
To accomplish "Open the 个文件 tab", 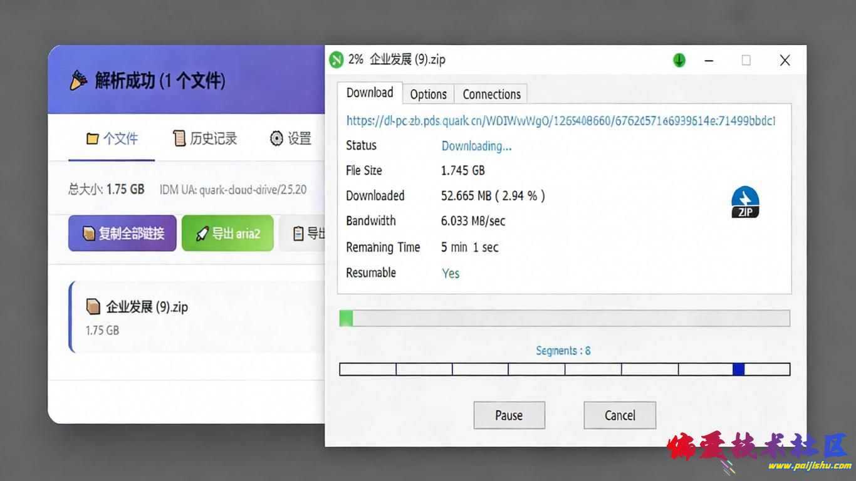I will point(112,138).
